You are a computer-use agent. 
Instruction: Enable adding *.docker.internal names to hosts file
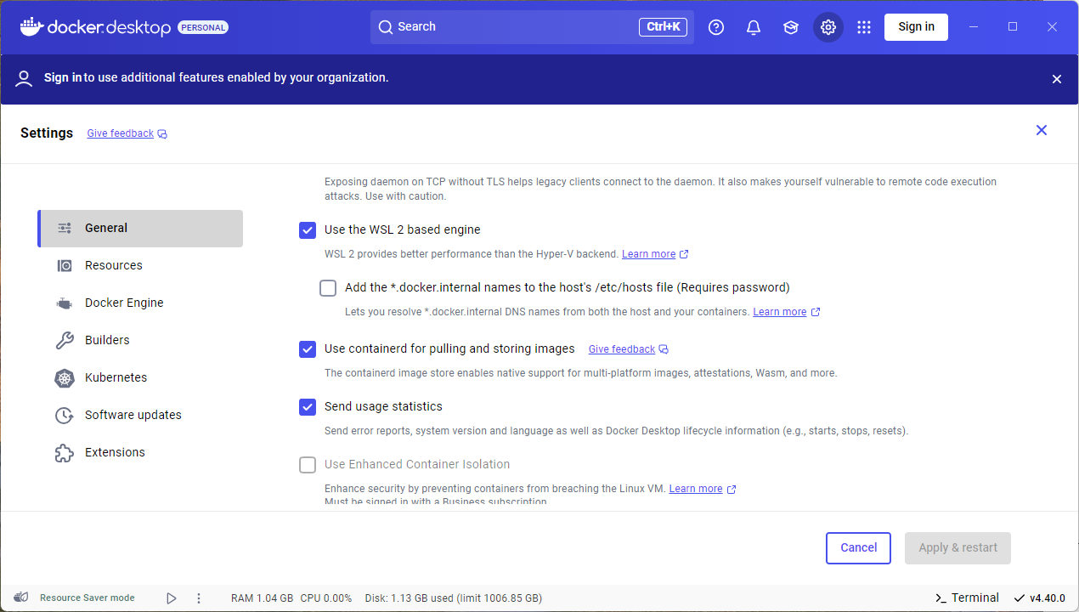click(328, 288)
